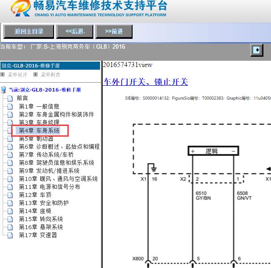
Task: Click the page icon beside 第1章
Action: [x=10, y=106]
